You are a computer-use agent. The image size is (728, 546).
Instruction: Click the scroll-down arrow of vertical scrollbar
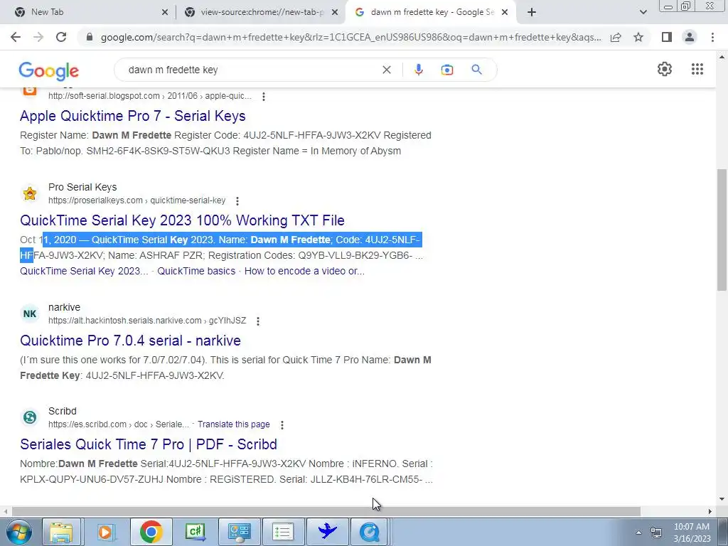[722, 500]
